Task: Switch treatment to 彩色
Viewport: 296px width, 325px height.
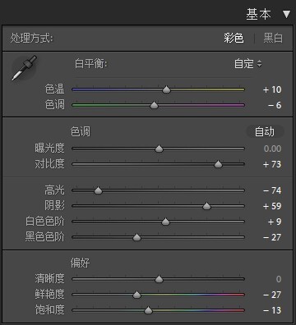Action: pyautogui.click(x=234, y=38)
